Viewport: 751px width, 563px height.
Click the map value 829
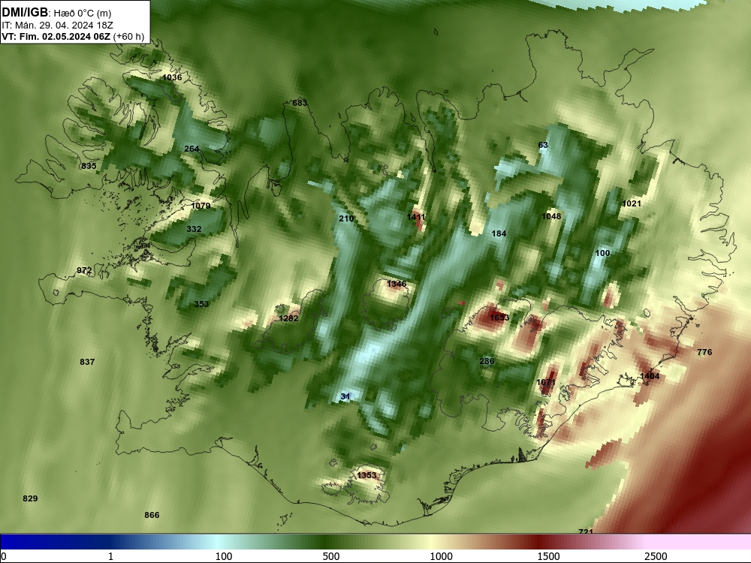click(x=30, y=499)
